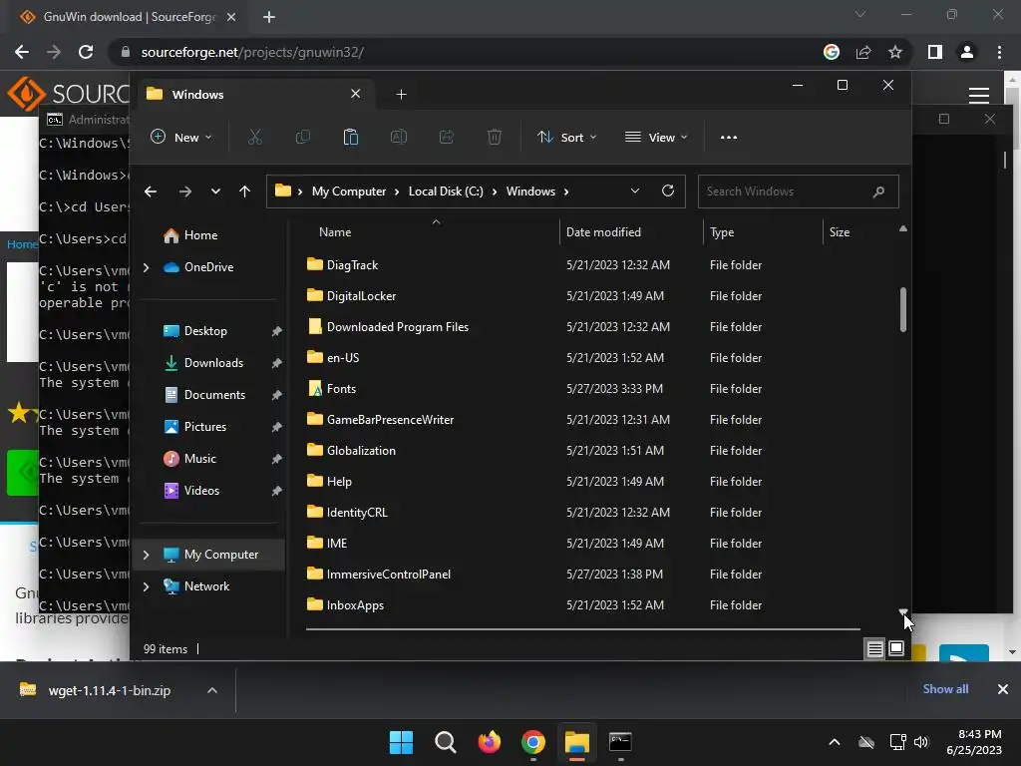Close the downloads bar
Viewport: 1021px width, 766px height.
point(1003,689)
